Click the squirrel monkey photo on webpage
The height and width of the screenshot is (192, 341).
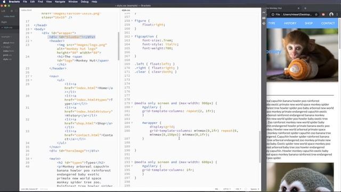(300, 177)
